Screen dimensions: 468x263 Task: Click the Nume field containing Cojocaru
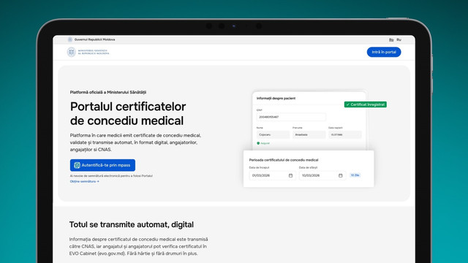(x=273, y=134)
